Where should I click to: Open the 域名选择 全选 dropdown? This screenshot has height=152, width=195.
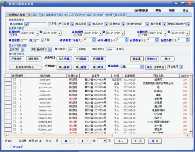pos(142,67)
